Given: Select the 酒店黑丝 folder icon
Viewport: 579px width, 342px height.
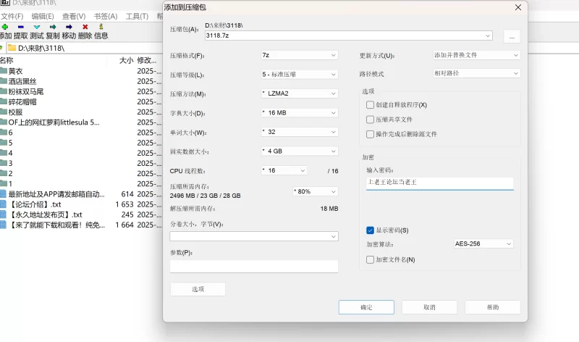Looking at the screenshot, I should (x=4, y=81).
